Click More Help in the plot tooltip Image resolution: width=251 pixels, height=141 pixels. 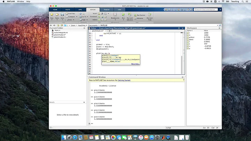(135, 64)
